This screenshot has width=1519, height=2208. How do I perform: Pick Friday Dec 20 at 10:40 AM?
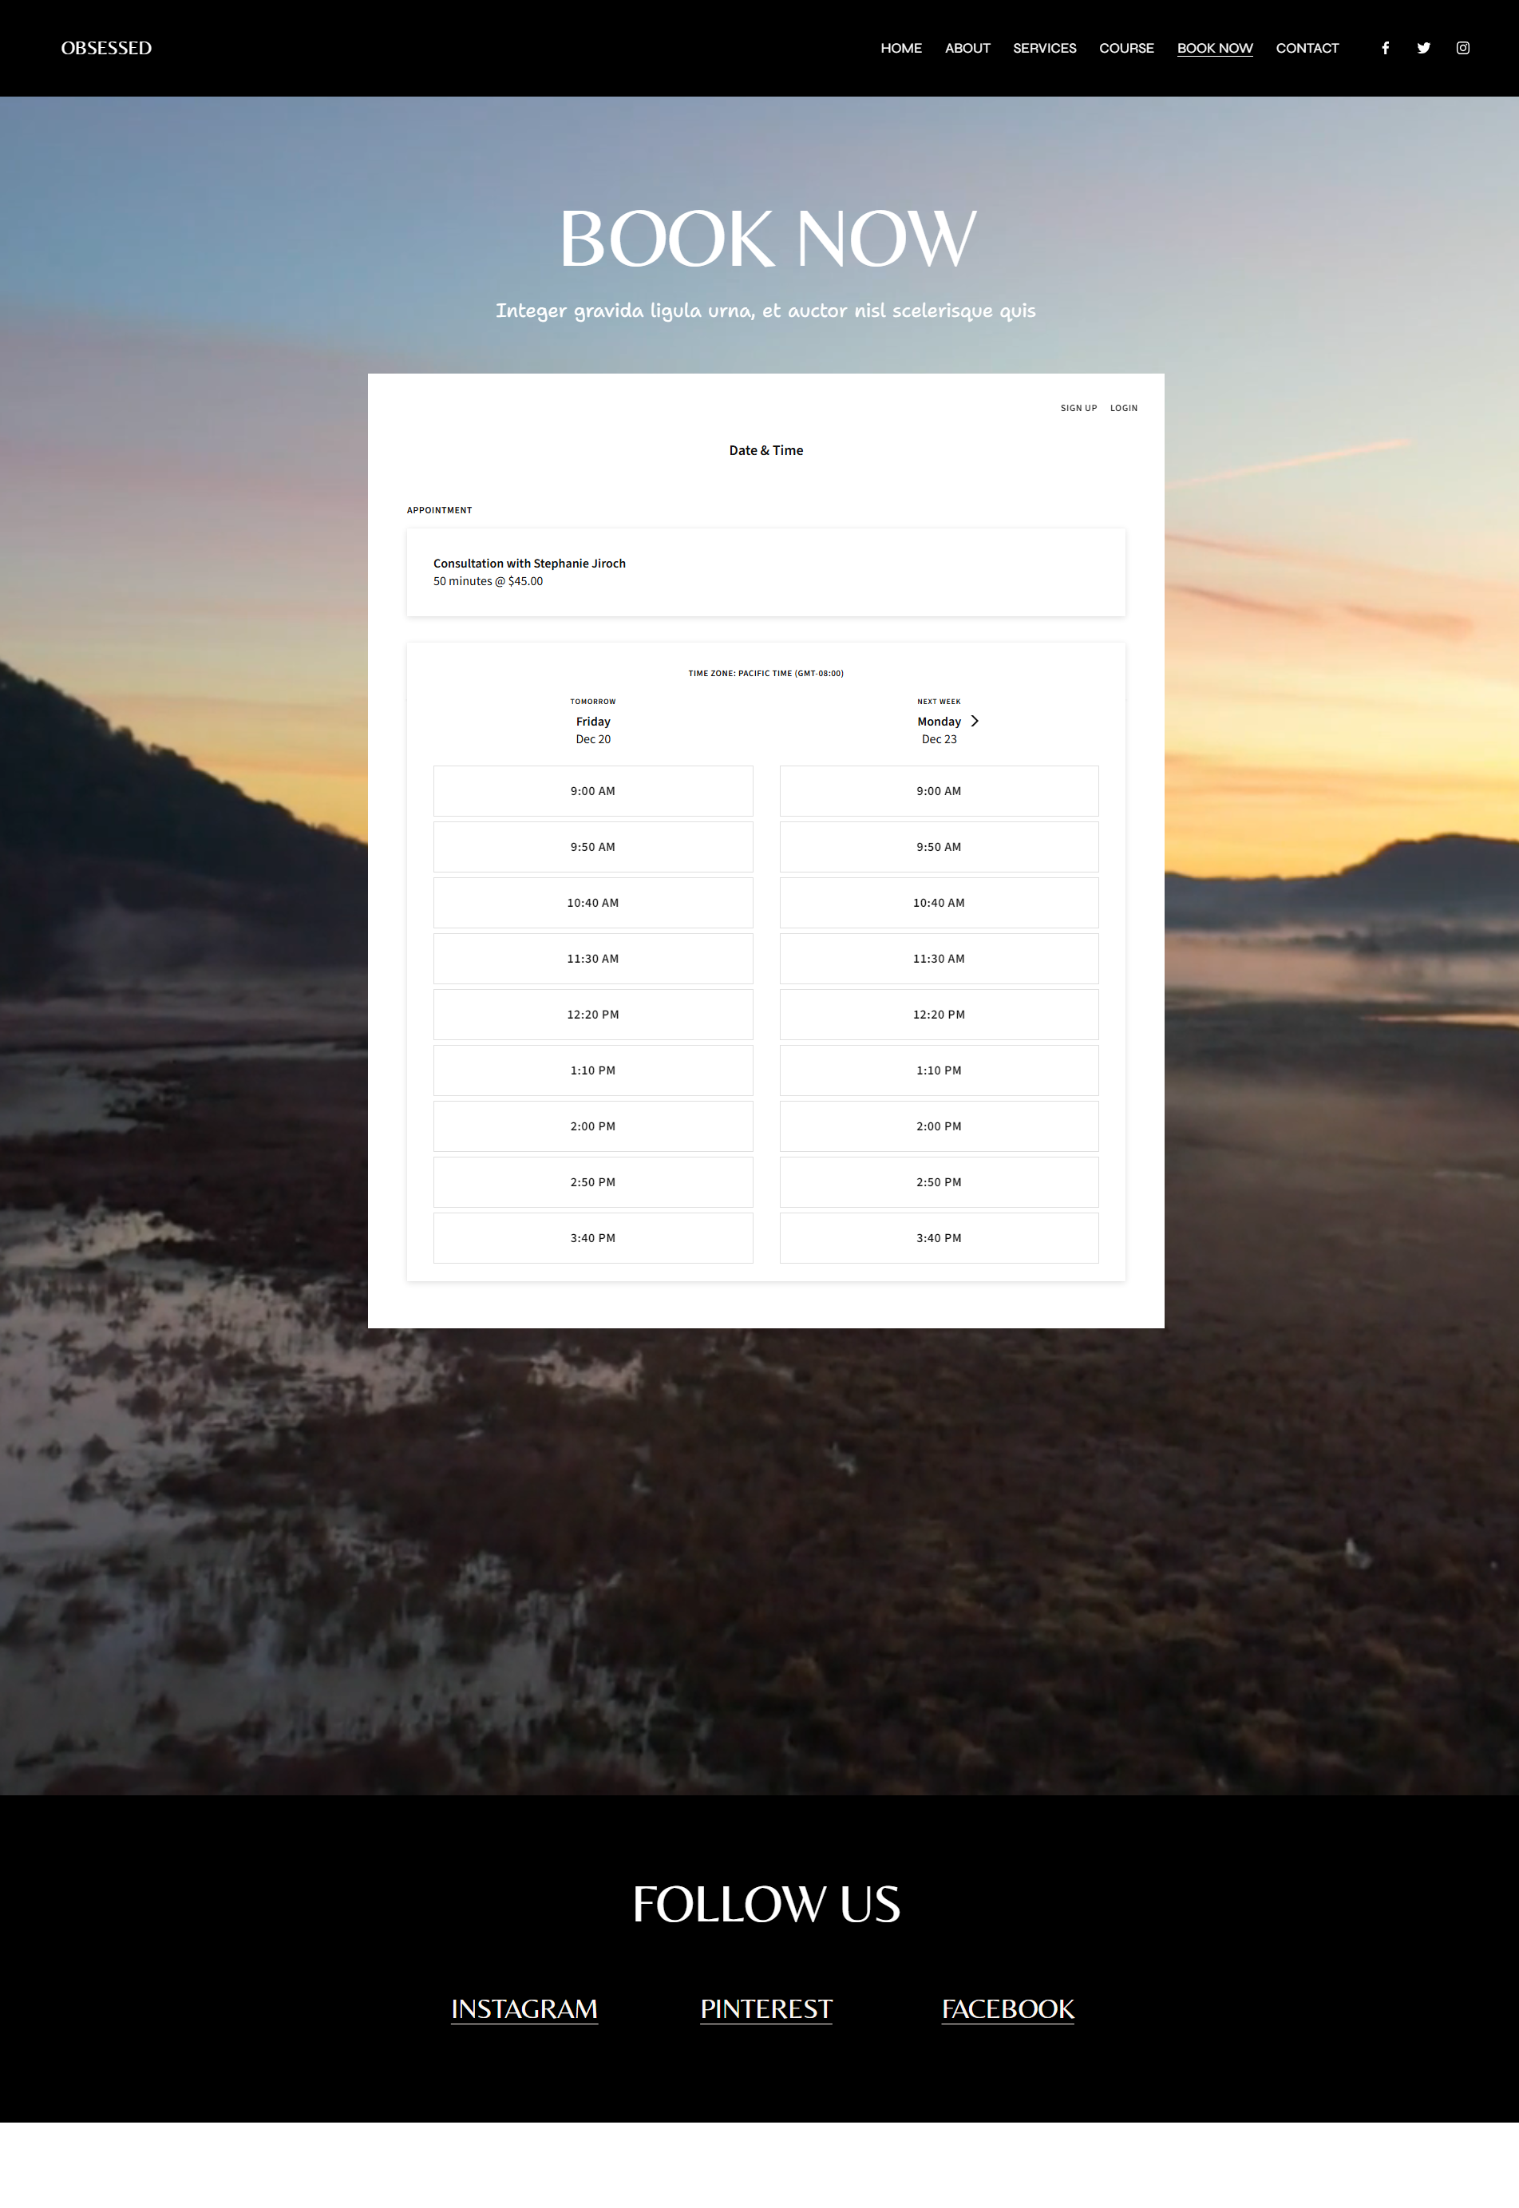tap(593, 903)
